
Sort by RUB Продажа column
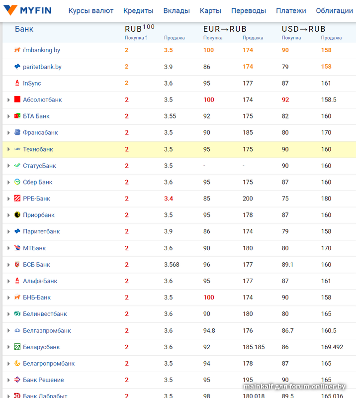[175, 38]
